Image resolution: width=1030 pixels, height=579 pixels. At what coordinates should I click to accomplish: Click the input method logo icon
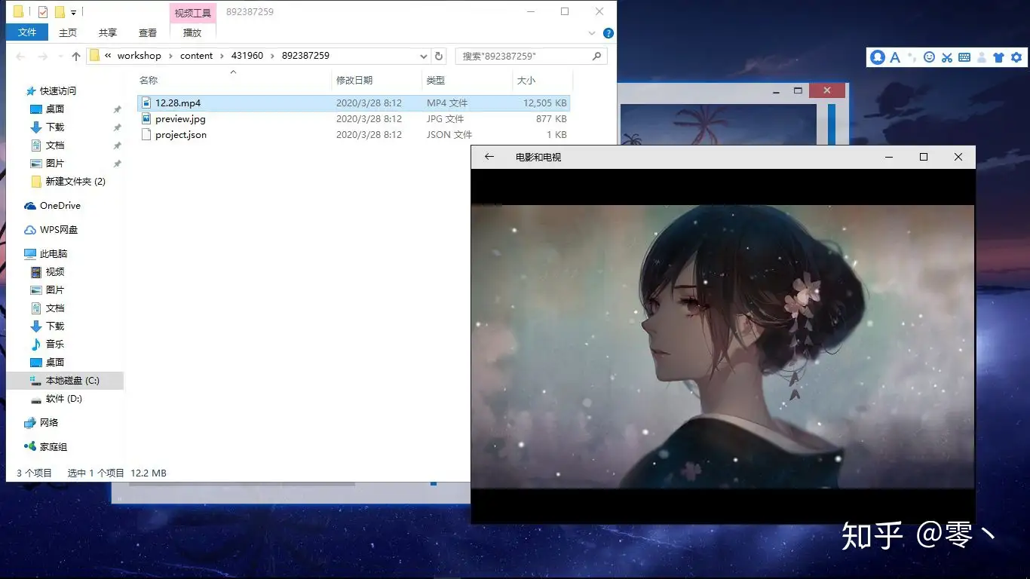point(878,57)
